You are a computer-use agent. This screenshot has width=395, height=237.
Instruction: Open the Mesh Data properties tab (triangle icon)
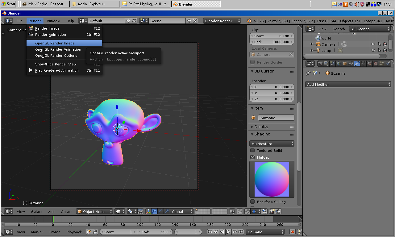click(363, 64)
